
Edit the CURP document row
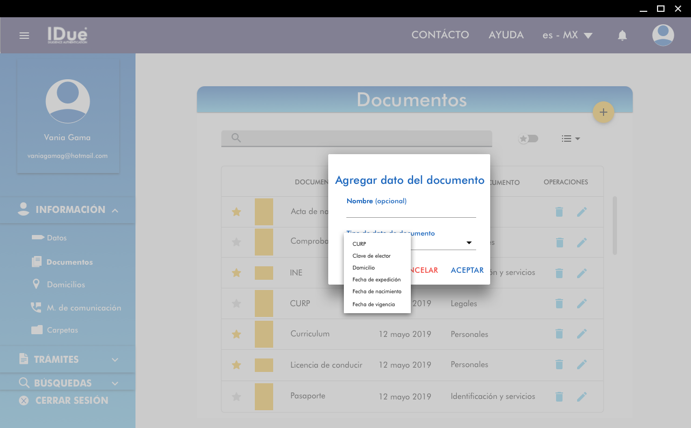(x=581, y=303)
